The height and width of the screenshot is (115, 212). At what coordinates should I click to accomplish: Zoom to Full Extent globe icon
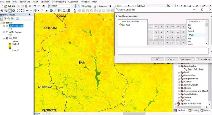(x=14, y=11)
